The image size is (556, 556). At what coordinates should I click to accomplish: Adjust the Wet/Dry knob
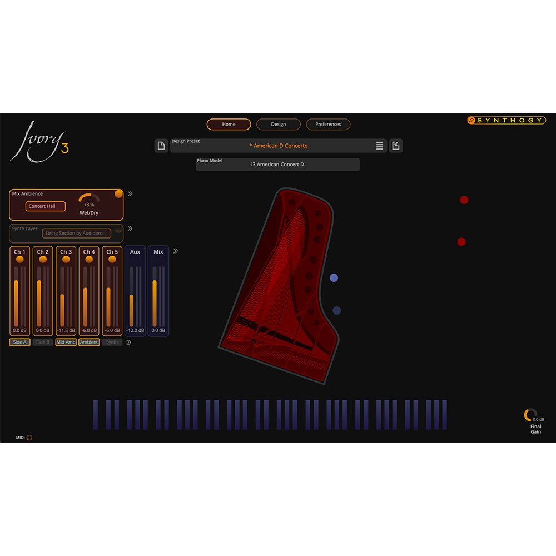tap(89, 200)
